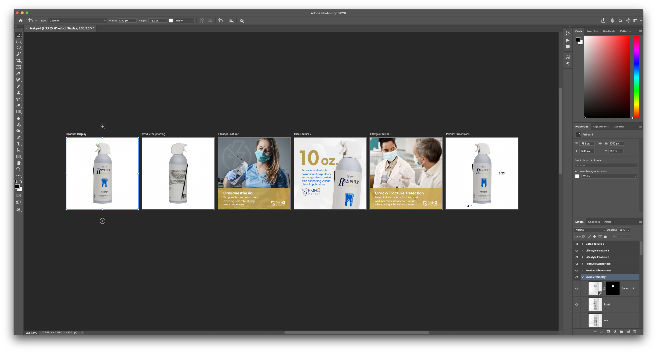Hide the Data Feature 2 layer group
The height and width of the screenshot is (353, 657).
click(577, 244)
